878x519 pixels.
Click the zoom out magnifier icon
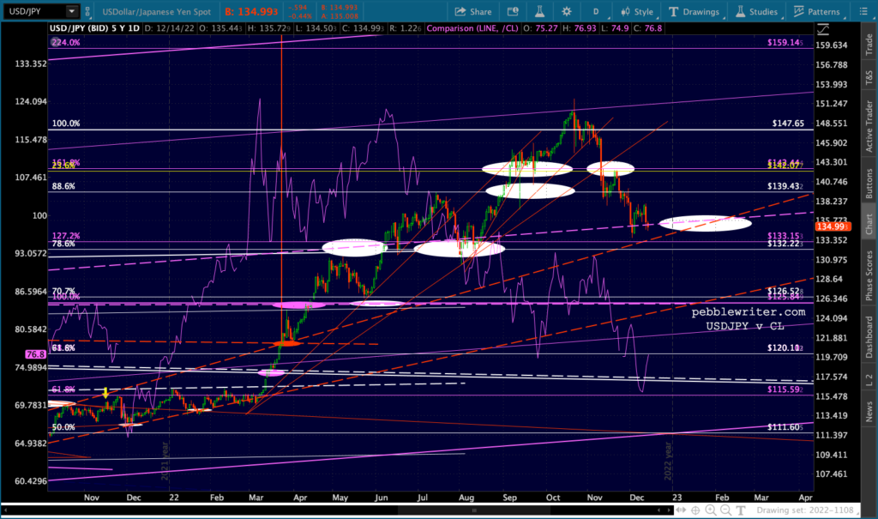[x=725, y=510]
